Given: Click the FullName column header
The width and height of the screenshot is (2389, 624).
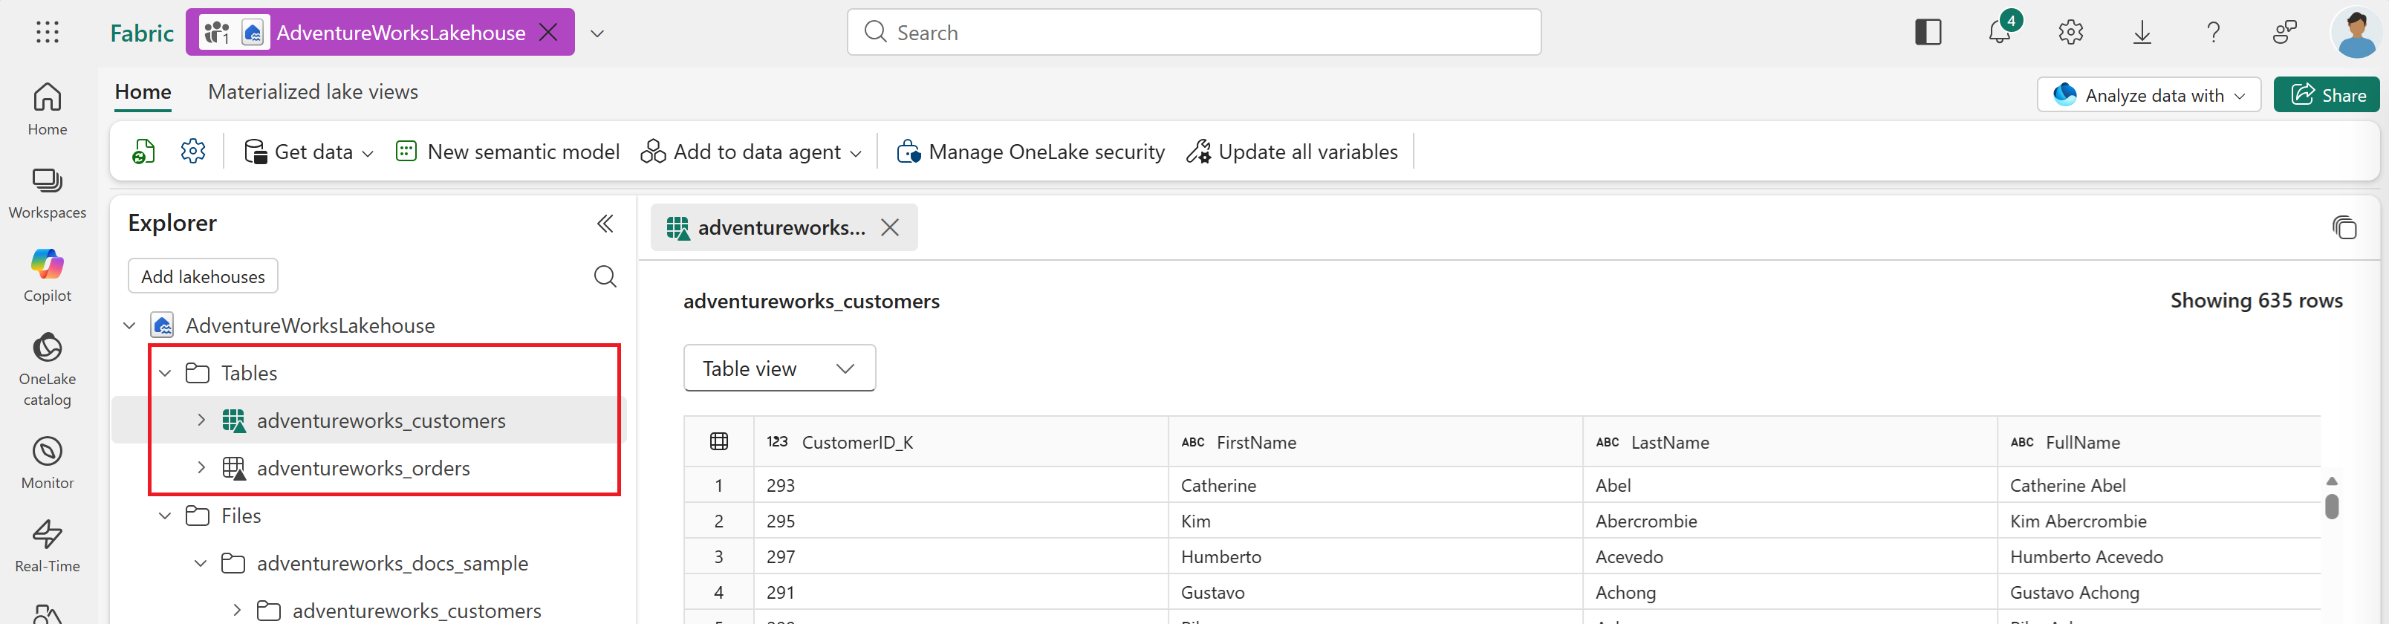Looking at the screenshot, I should tap(2159, 442).
